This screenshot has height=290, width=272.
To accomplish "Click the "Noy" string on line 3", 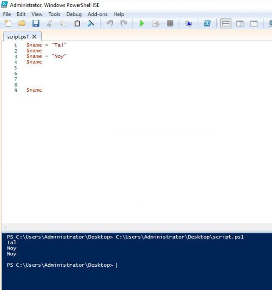I will 59,56.
